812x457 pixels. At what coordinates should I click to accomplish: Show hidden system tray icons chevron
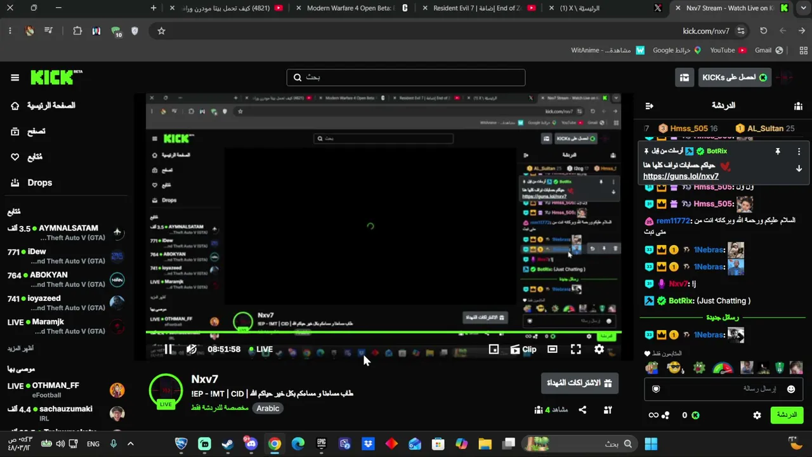pos(131,444)
